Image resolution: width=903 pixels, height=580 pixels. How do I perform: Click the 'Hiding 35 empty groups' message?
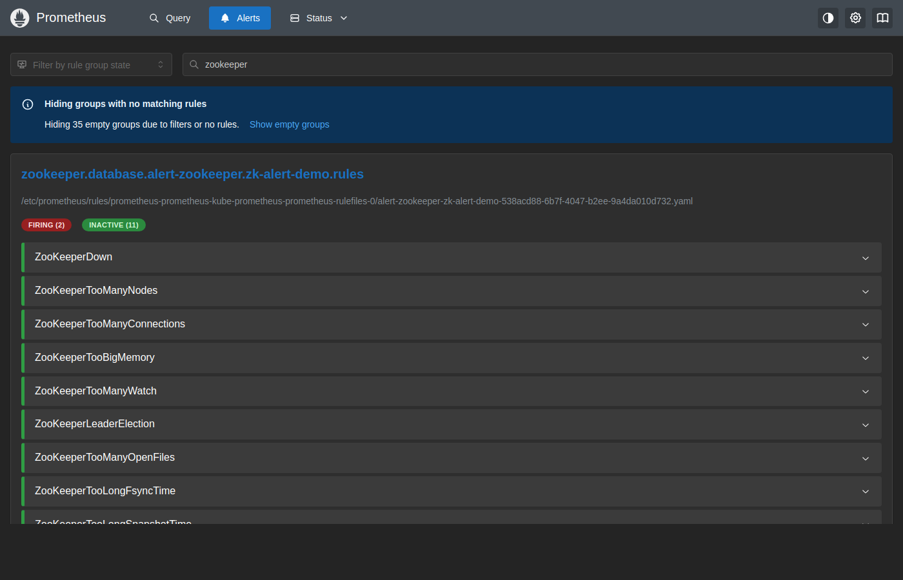(x=142, y=124)
